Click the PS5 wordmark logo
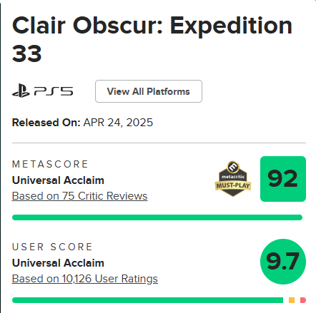This screenshot has width=316, height=313. (x=54, y=91)
